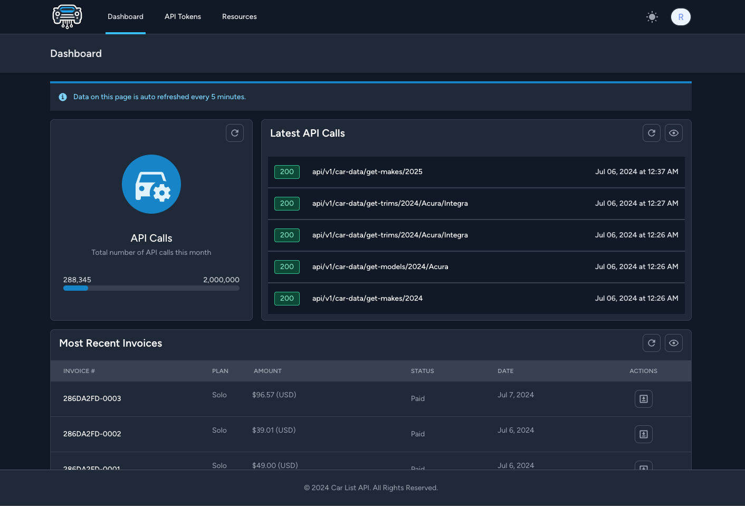The image size is (745, 506).
Task: Click the Car List API logo
Action: (67, 16)
